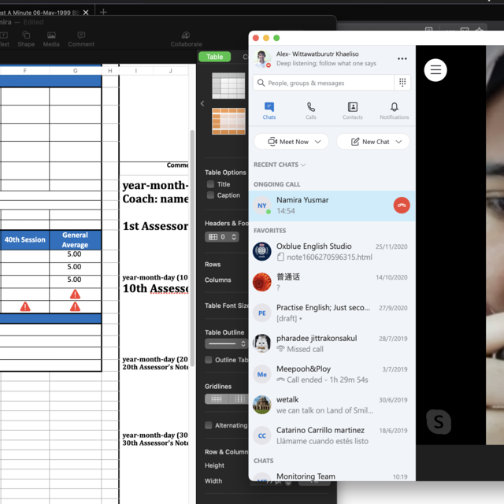This screenshot has height=504, width=504.
Task: Toggle the Outline Table checkbox
Action: [209, 360]
